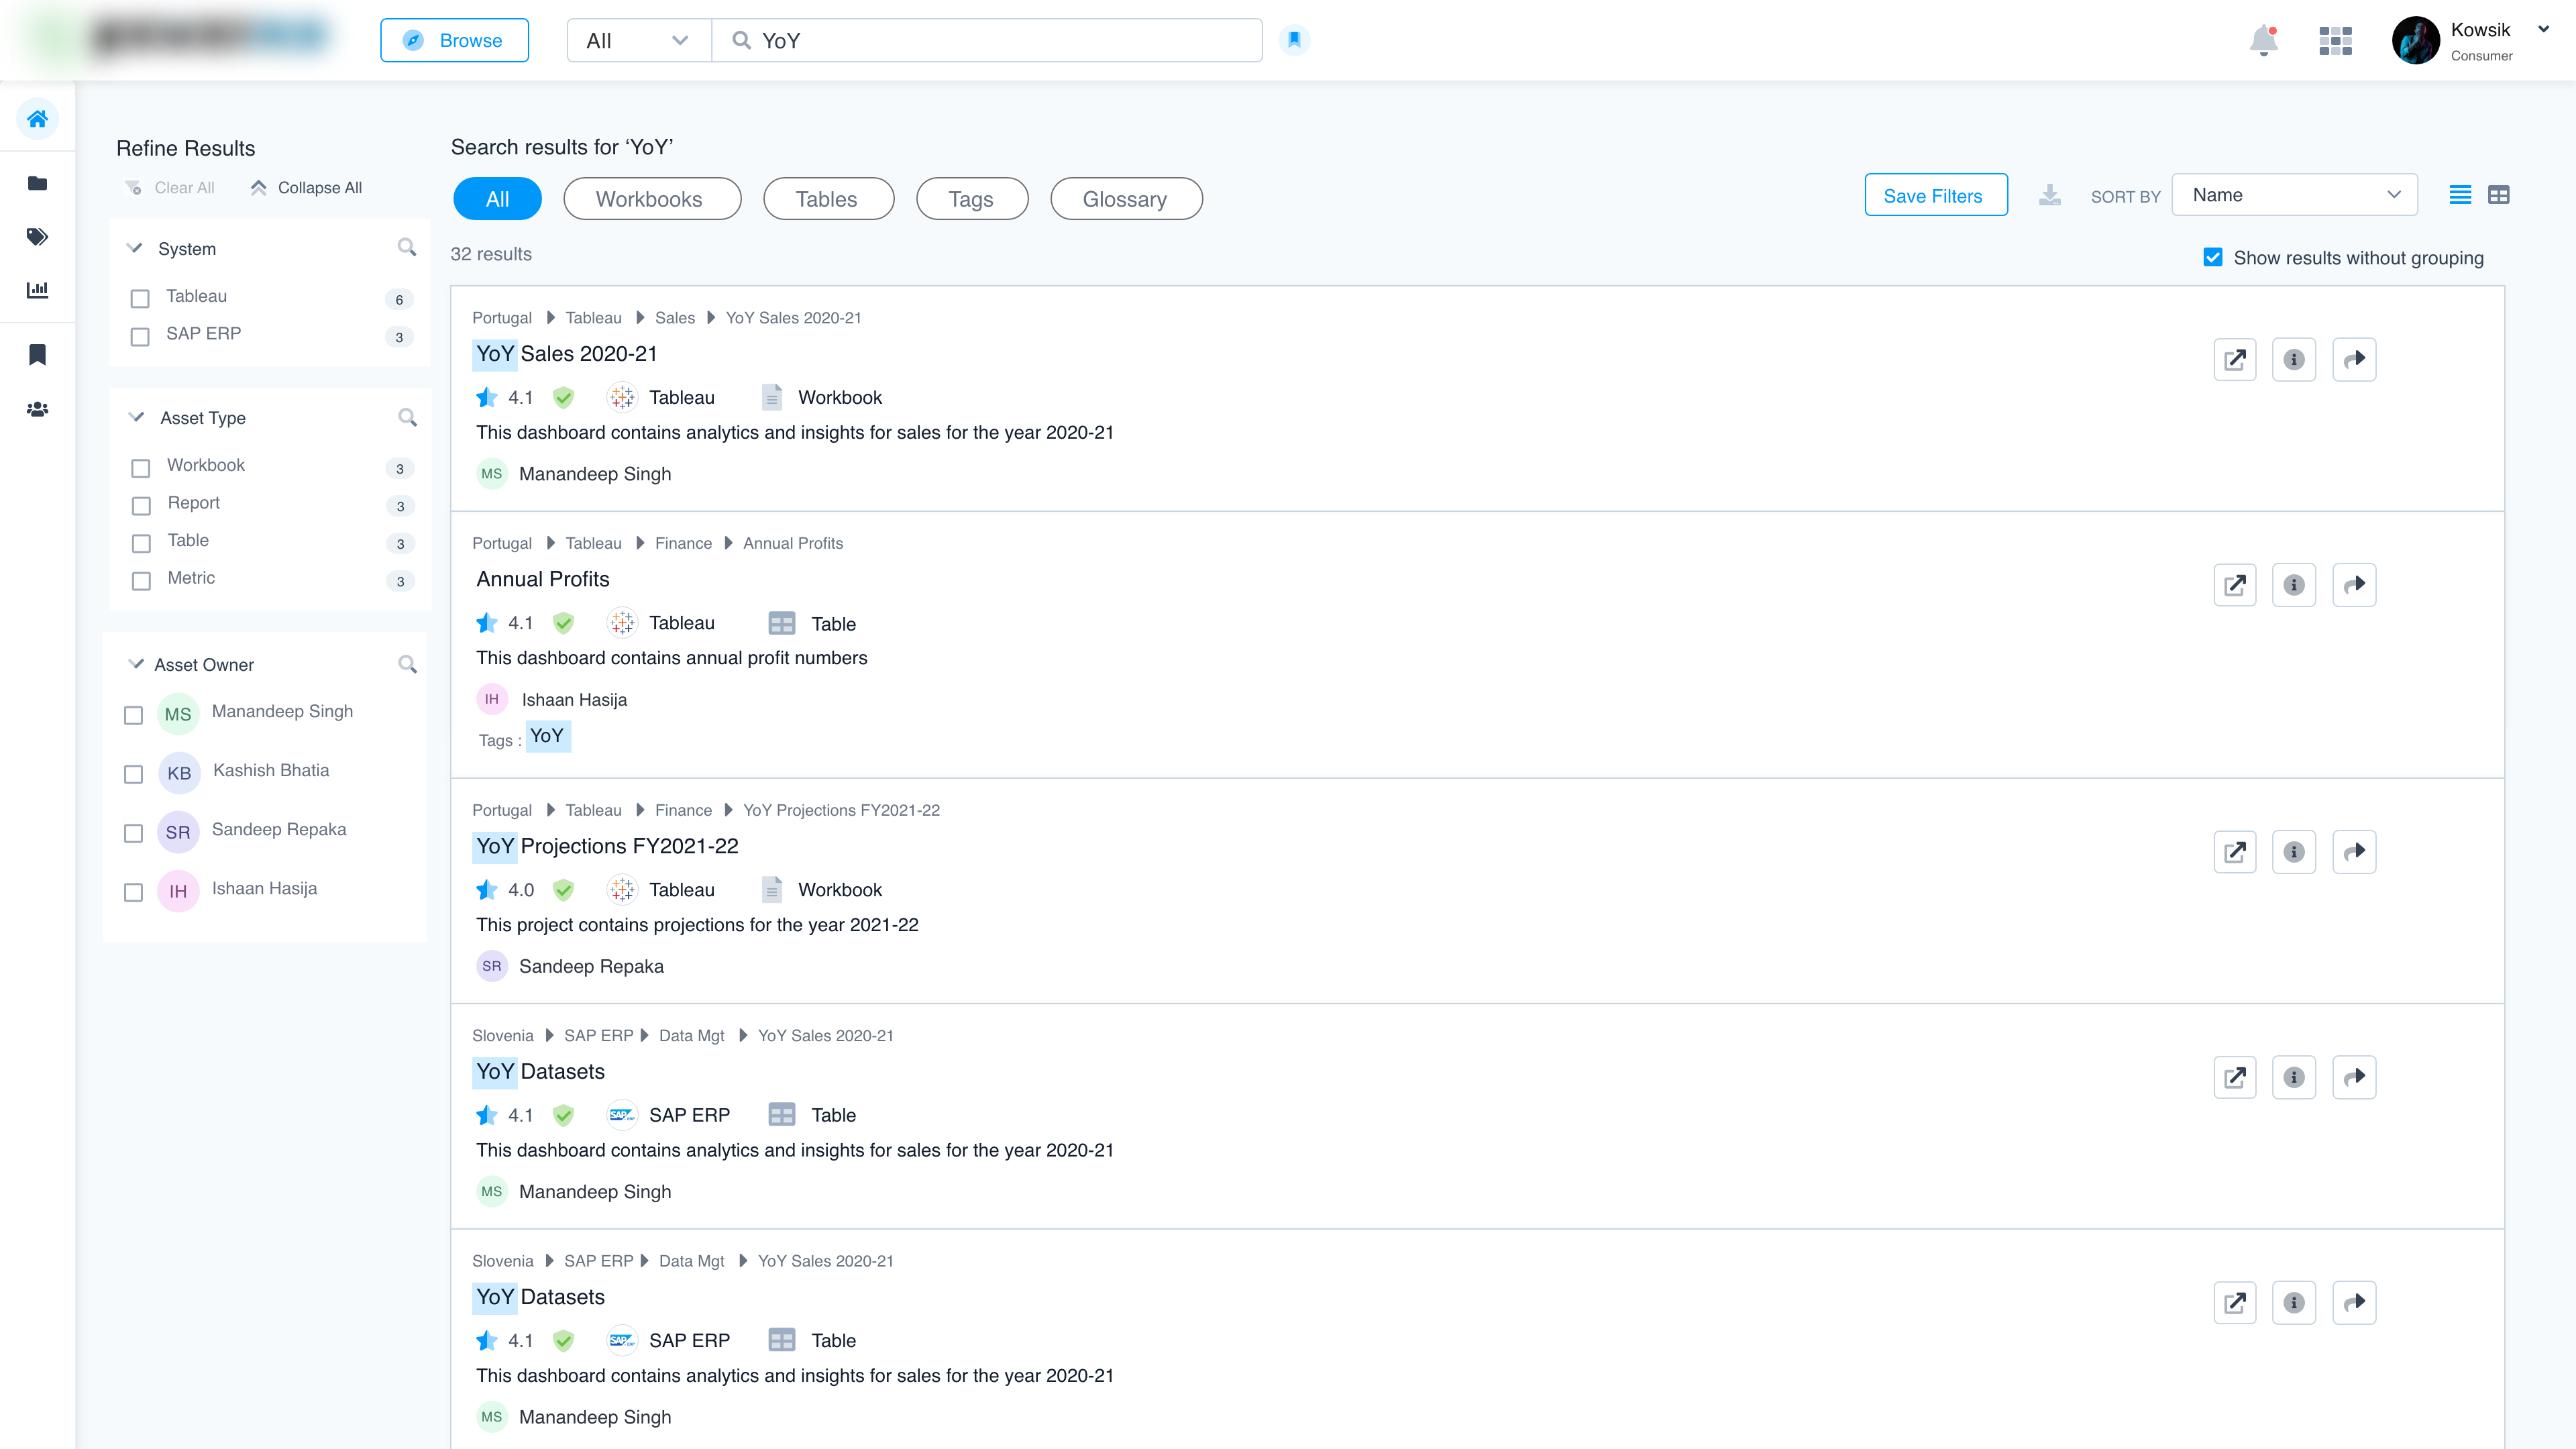Open the apps grid icon
Viewport: 2576px width, 1449px height.
[2335, 41]
